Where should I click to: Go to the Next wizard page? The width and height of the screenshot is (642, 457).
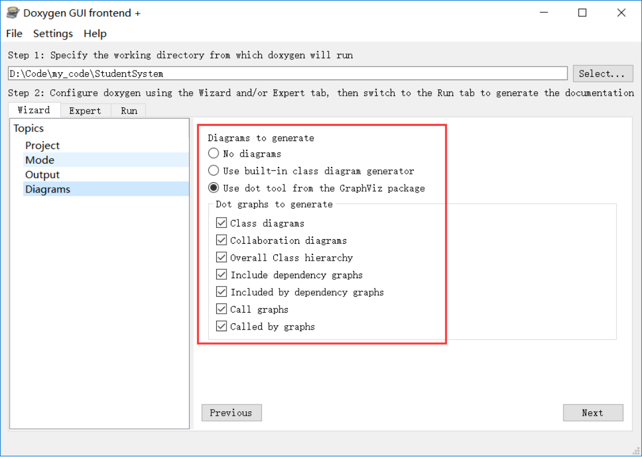(x=593, y=413)
